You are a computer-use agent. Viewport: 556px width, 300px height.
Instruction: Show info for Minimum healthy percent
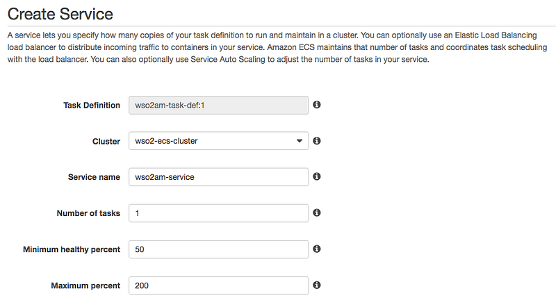[x=317, y=249]
